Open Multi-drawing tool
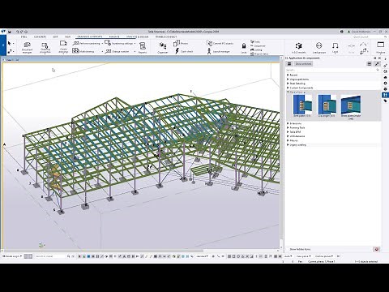Viewport: 389px width, 292px height. tap(83, 51)
